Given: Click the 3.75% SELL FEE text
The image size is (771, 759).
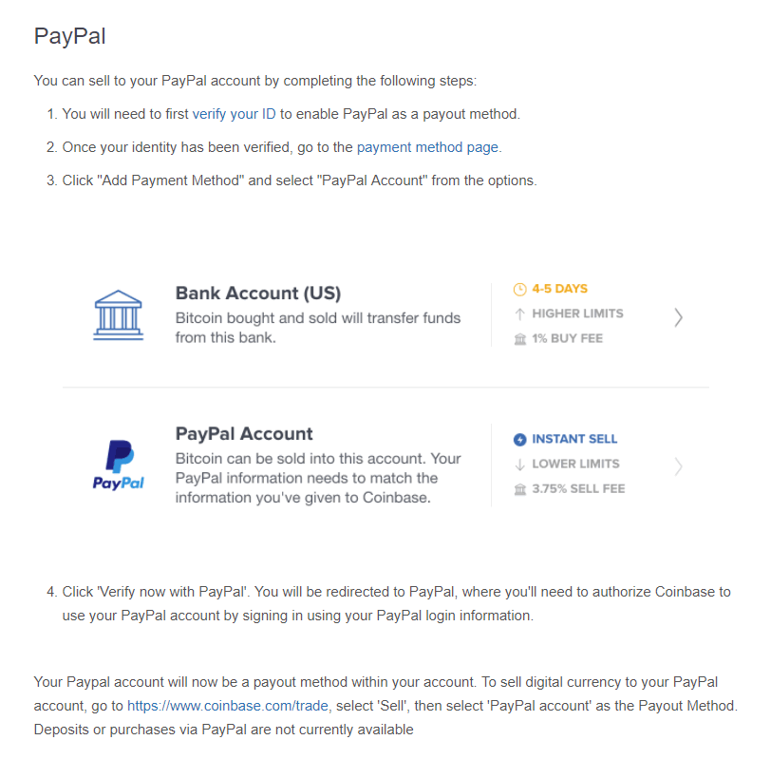Looking at the screenshot, I should pyautogui.click(x=578, y=489).
